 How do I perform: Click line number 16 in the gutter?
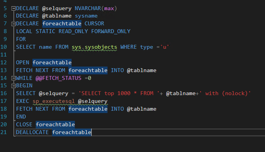click(x=4, y=93)
